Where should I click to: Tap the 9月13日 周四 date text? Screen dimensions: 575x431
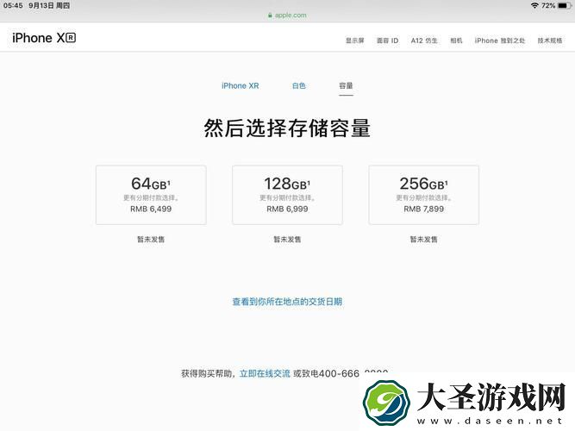click(49, 5)
